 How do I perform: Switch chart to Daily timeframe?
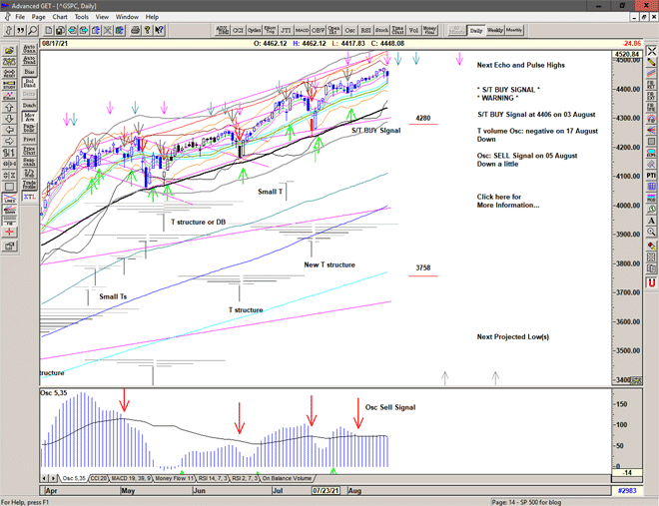tap(476, 31)
